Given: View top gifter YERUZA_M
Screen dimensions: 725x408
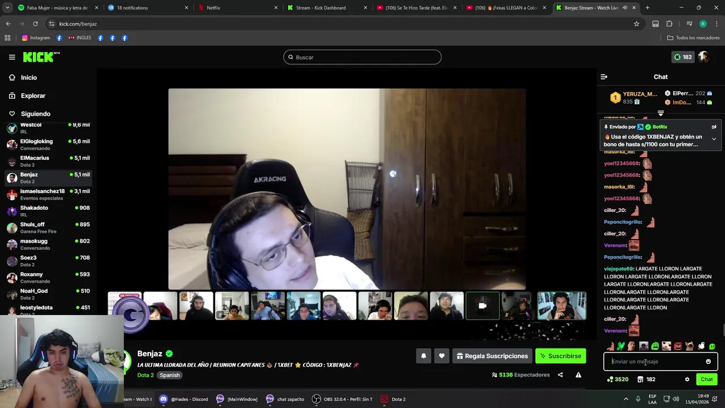Looking at the screenshot, I should 633,97.
